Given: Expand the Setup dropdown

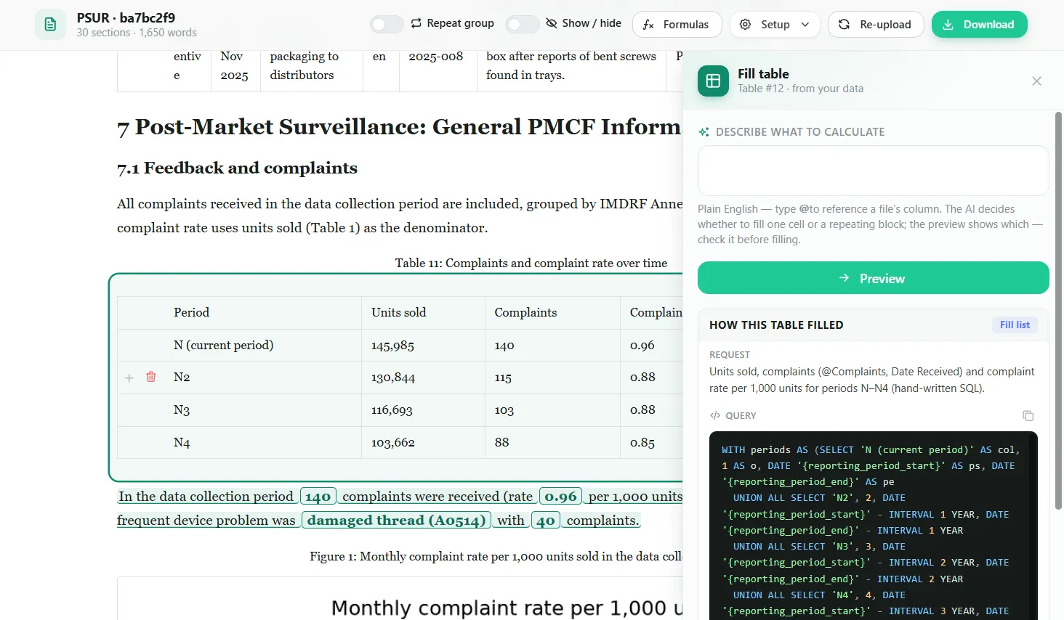Looking at the screenshot, I should tap(775, 25).
